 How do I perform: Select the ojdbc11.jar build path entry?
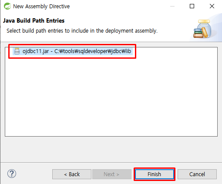pyautogui.click(x=73, y=51)
